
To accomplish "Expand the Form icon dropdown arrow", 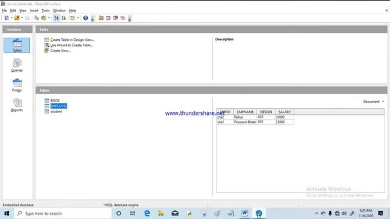I will point(78,18).
